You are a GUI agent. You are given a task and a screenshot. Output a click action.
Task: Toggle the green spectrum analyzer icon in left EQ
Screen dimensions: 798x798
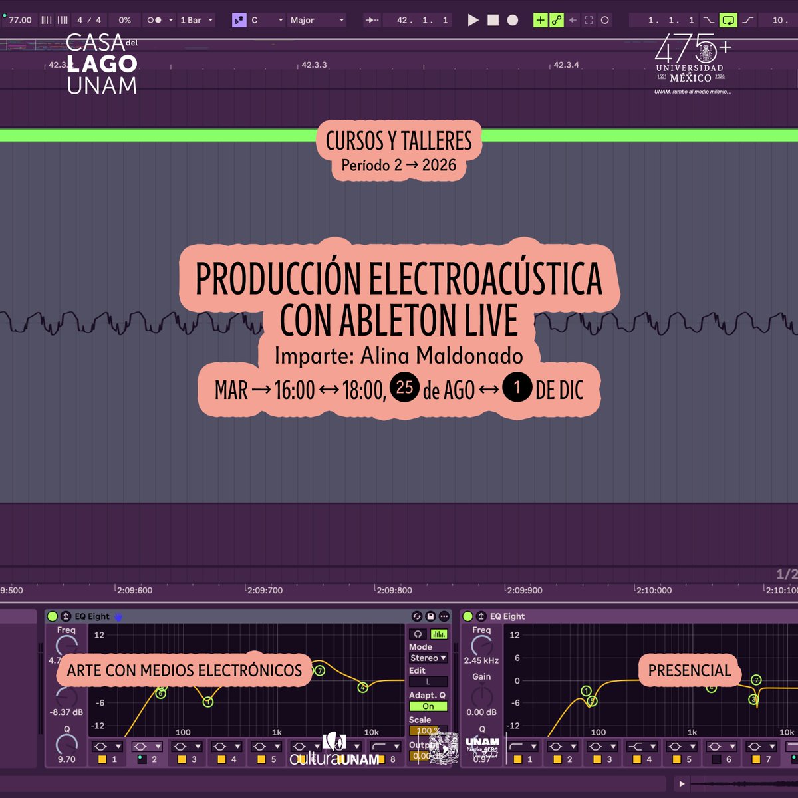[439, 634]
